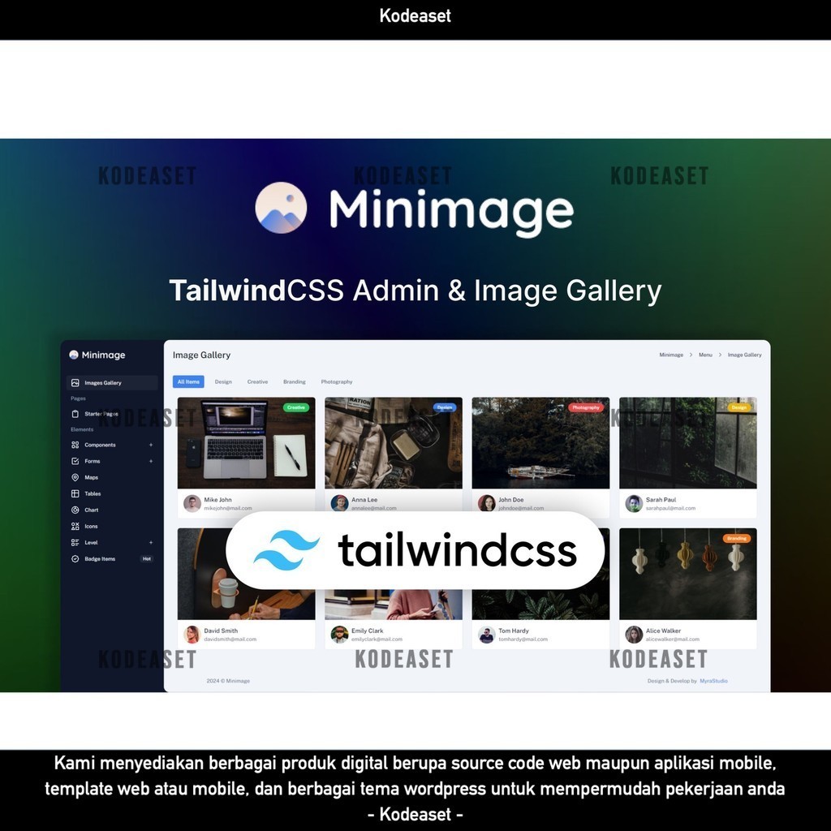The height and width of the screenshot is (831, 831).
Task: Open Menu in the breadcrumb trail
Action: (x=705, y=355)
